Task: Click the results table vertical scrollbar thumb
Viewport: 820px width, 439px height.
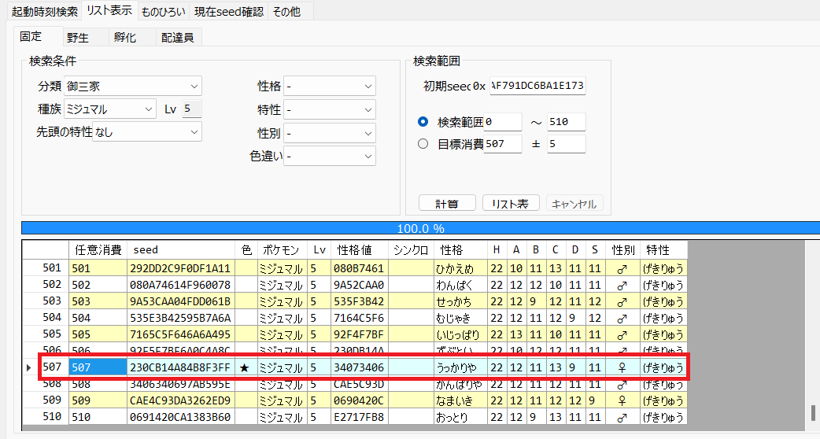Action: pos(812,412)
